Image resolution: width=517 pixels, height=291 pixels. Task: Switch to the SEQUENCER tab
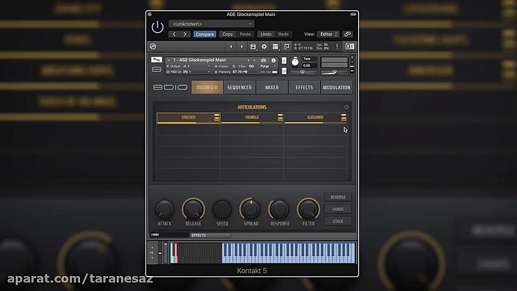(x=240, y=87)
